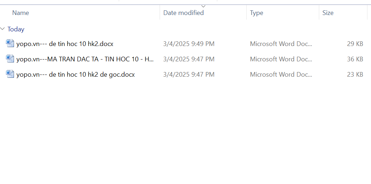Click the Type cell of the 29 KB file
Screen dimensions: 371x184
click(x=281, y=44)
